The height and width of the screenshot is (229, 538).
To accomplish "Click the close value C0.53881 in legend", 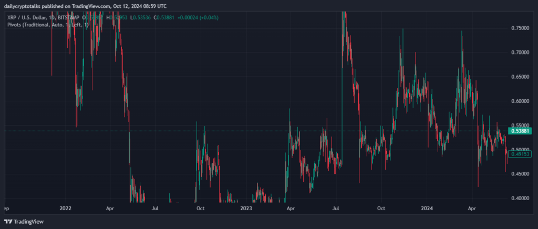I will [165, 17].
